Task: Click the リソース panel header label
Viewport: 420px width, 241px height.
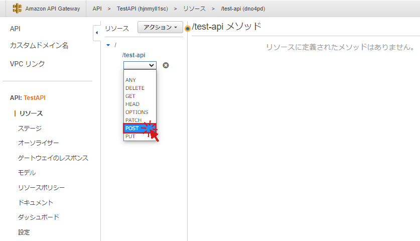Action: [117, 28]
